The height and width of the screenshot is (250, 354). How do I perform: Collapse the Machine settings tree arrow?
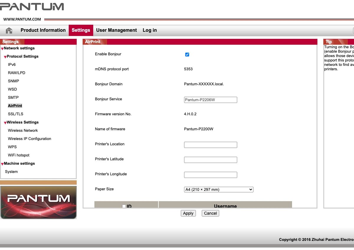[x=2, y=164]
